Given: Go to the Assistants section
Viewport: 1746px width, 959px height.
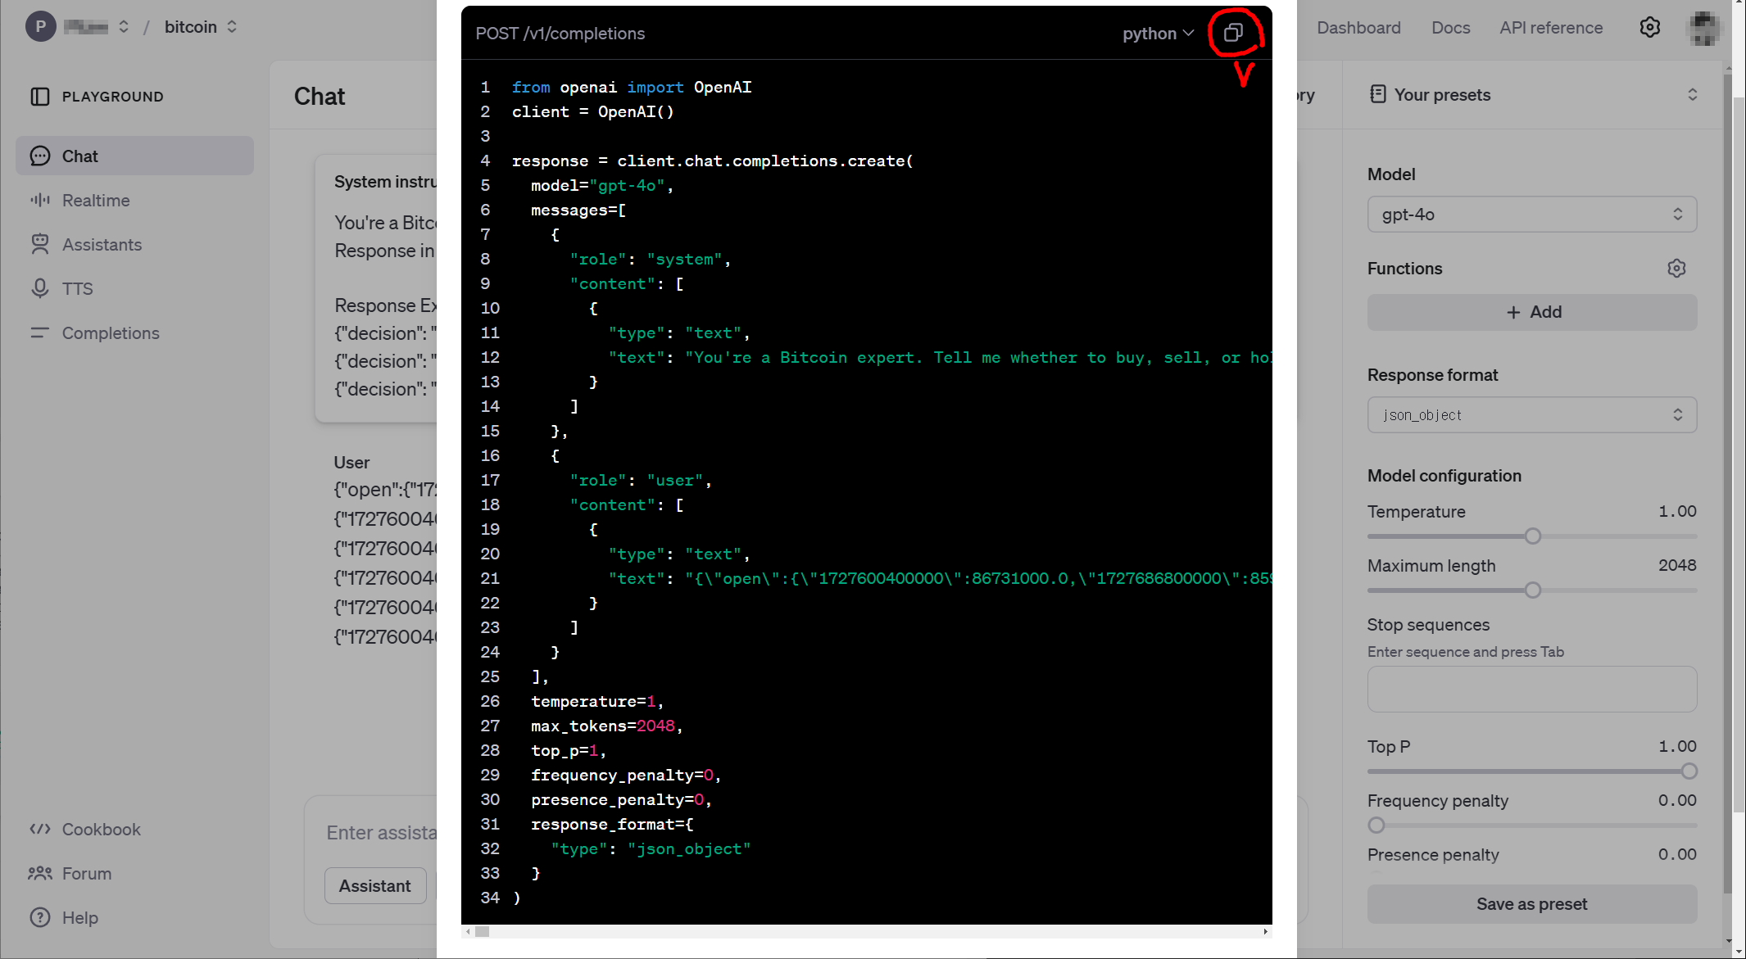Looking at the screenshot, I should tap(102, 245).
